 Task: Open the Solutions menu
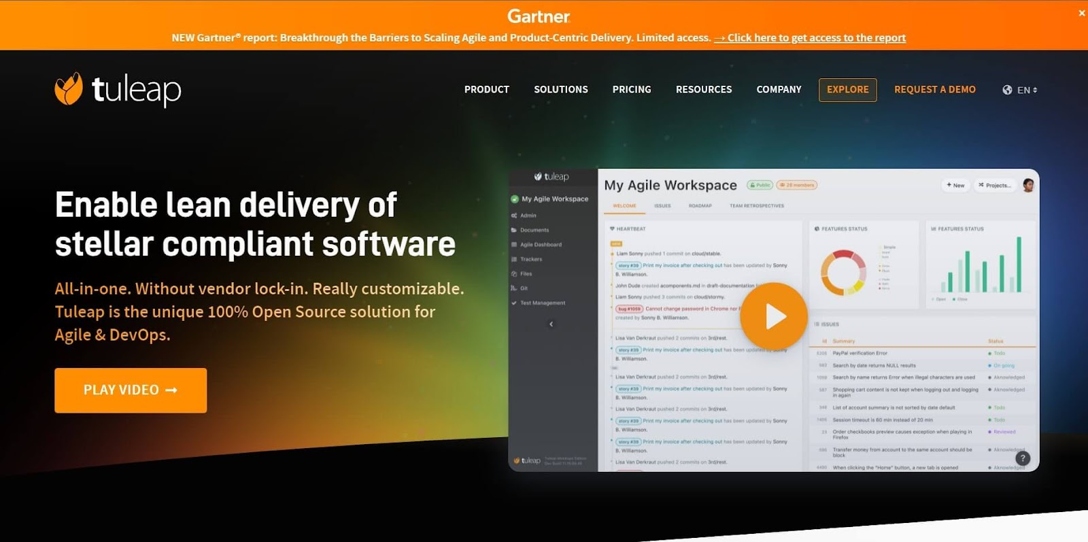coord(561,90)
